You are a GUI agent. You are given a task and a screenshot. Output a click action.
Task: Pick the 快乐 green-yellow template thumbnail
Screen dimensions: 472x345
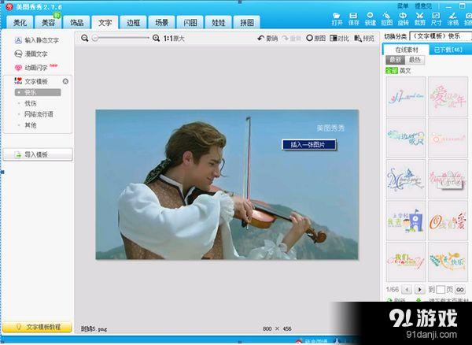(x=448, y=262)
